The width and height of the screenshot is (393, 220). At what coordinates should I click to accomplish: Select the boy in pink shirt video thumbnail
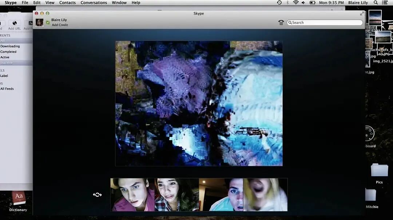pos(132,195)
